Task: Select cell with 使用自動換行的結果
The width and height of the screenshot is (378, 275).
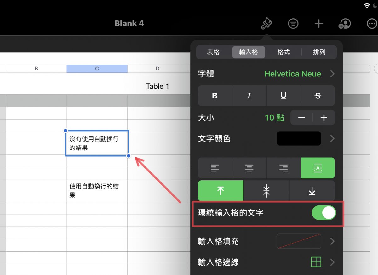Action: [97, 191]
